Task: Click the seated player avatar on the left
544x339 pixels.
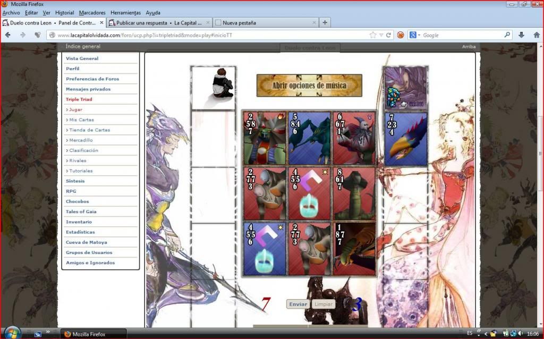Action: [x=214, y=88]
